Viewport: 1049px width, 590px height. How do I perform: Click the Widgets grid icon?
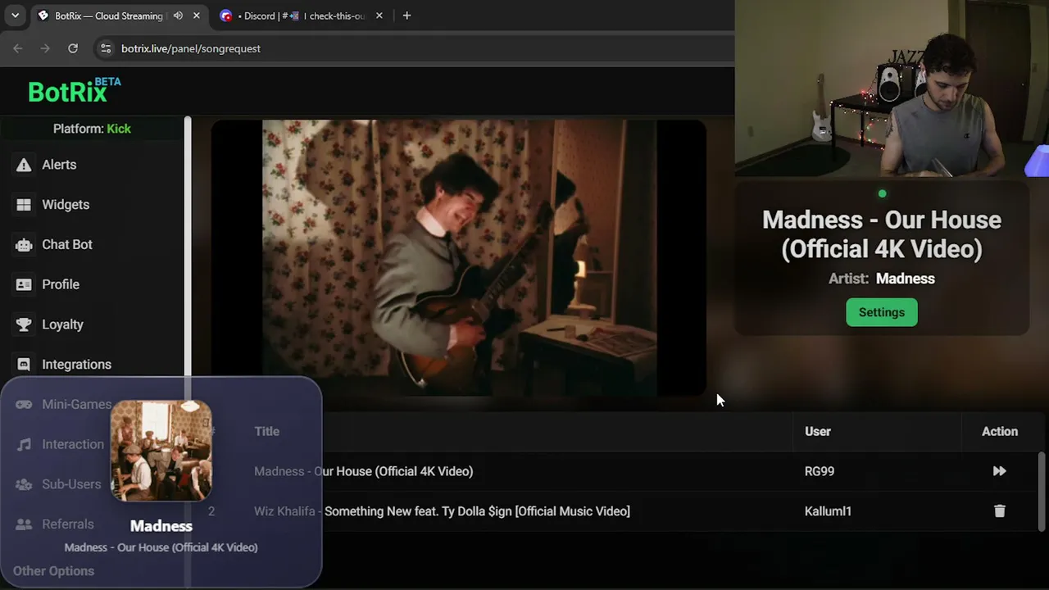pyautogui.click(x=24, y=205)
